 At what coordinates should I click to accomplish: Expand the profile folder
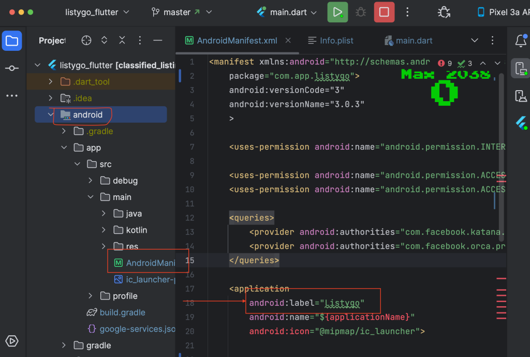pyautogui.click(x=90, y=296)
